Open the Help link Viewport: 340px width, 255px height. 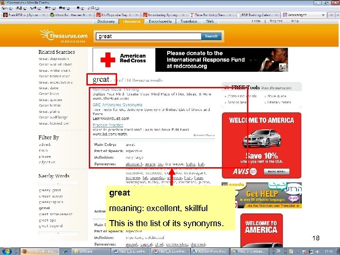(295, 21)
